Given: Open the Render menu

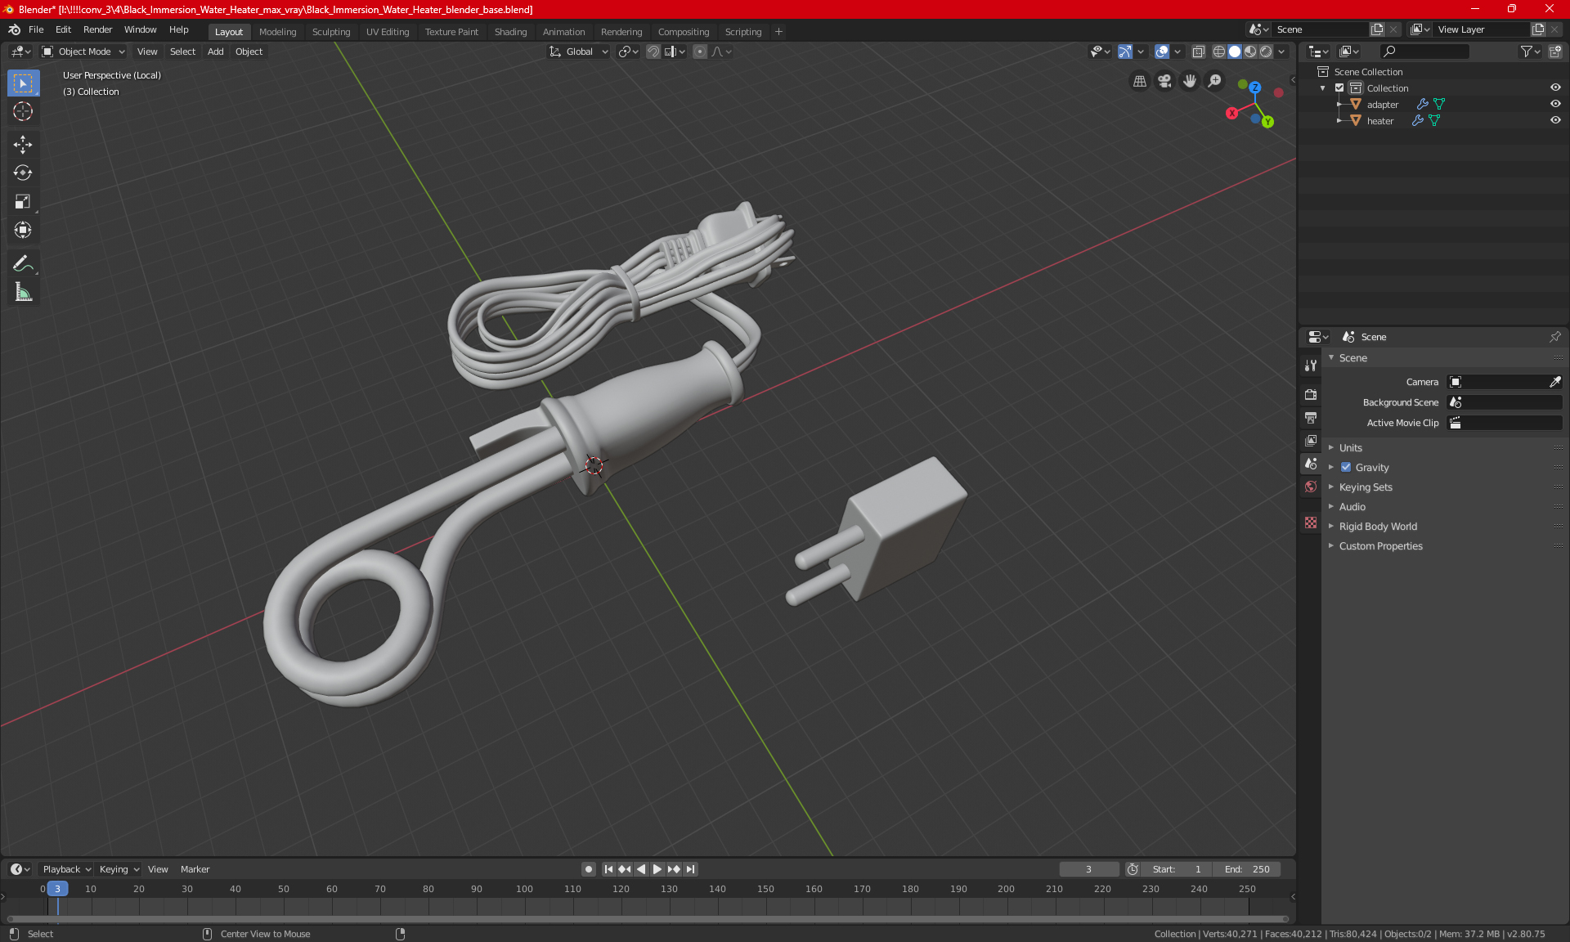Looking at the screenshot, I should click(97, 29).
